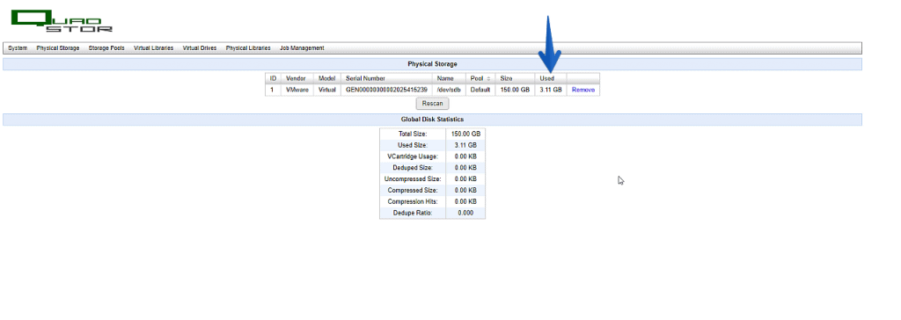Open the System menu
This screenshot has height=320, width=901.
point(18,48)
